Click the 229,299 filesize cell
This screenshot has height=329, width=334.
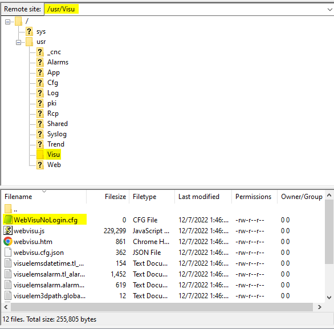(115, 231)
